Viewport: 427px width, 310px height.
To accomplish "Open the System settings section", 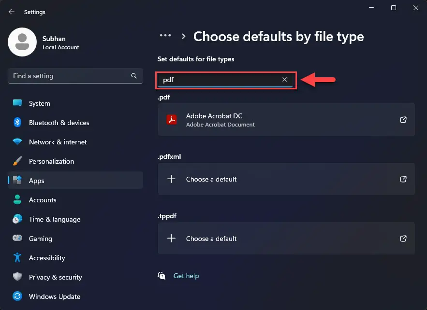I will pyautogui.click(x=39, y=103).
